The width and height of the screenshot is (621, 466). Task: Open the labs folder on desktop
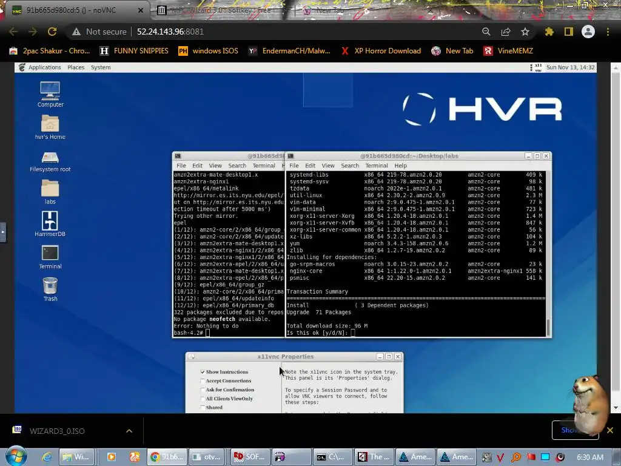[50, 192]
